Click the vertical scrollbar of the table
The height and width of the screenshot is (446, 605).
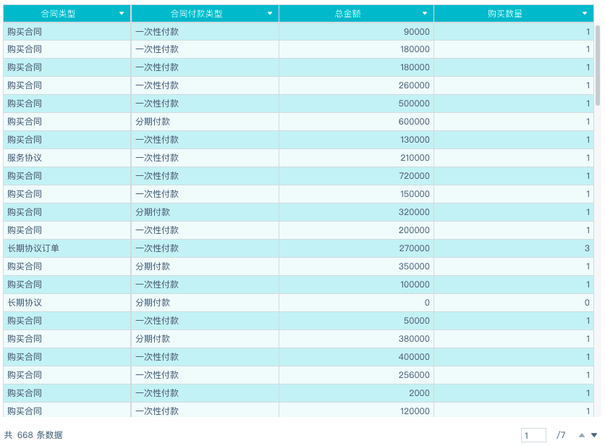[x=598, y=65]
